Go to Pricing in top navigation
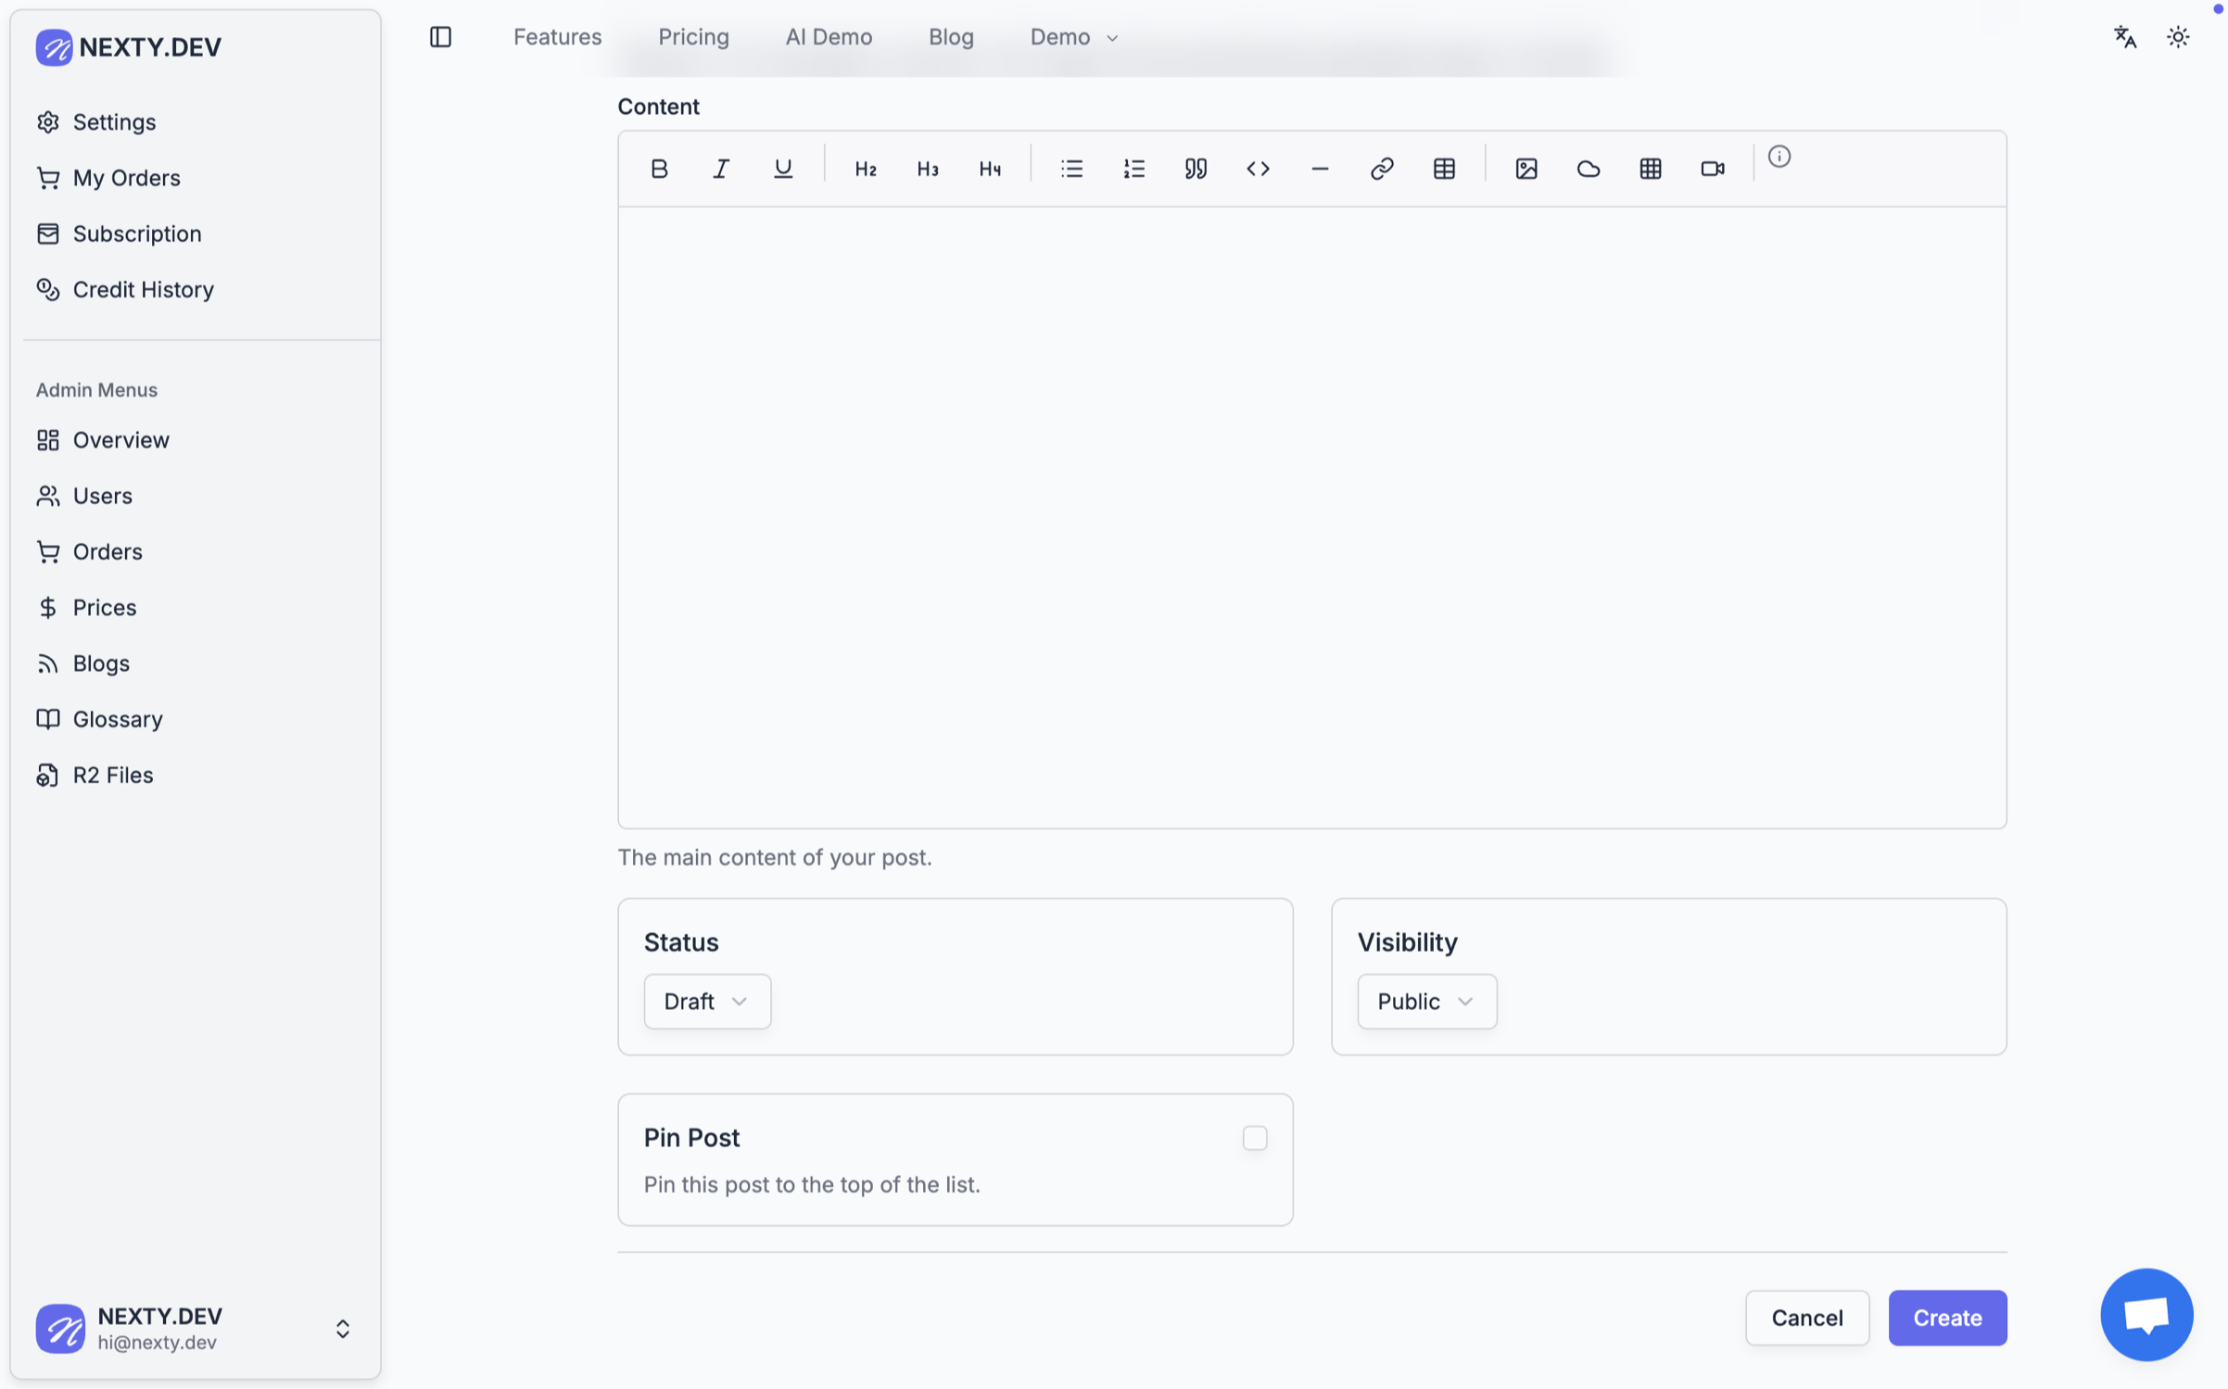Screen dimensions: 2228x1389 click(x=693, y=37)
